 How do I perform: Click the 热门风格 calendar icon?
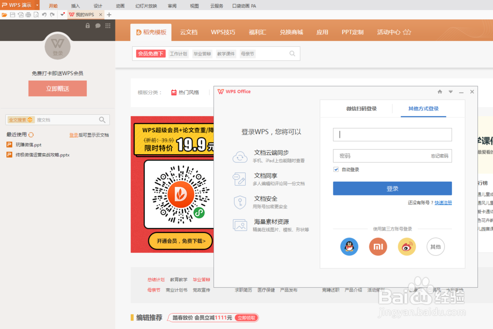(174, 93)
